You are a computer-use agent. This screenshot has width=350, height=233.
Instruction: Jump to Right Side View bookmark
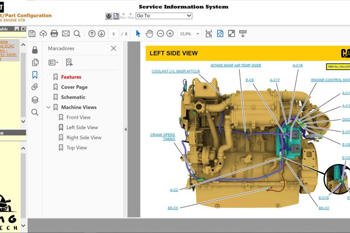(x=84, y=137)
